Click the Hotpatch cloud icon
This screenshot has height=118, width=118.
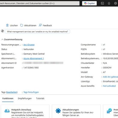(7, 111)
